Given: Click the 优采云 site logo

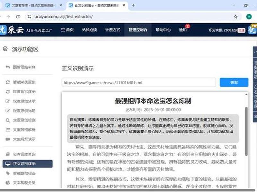Looking at the screenshot, I should [12, 30].
